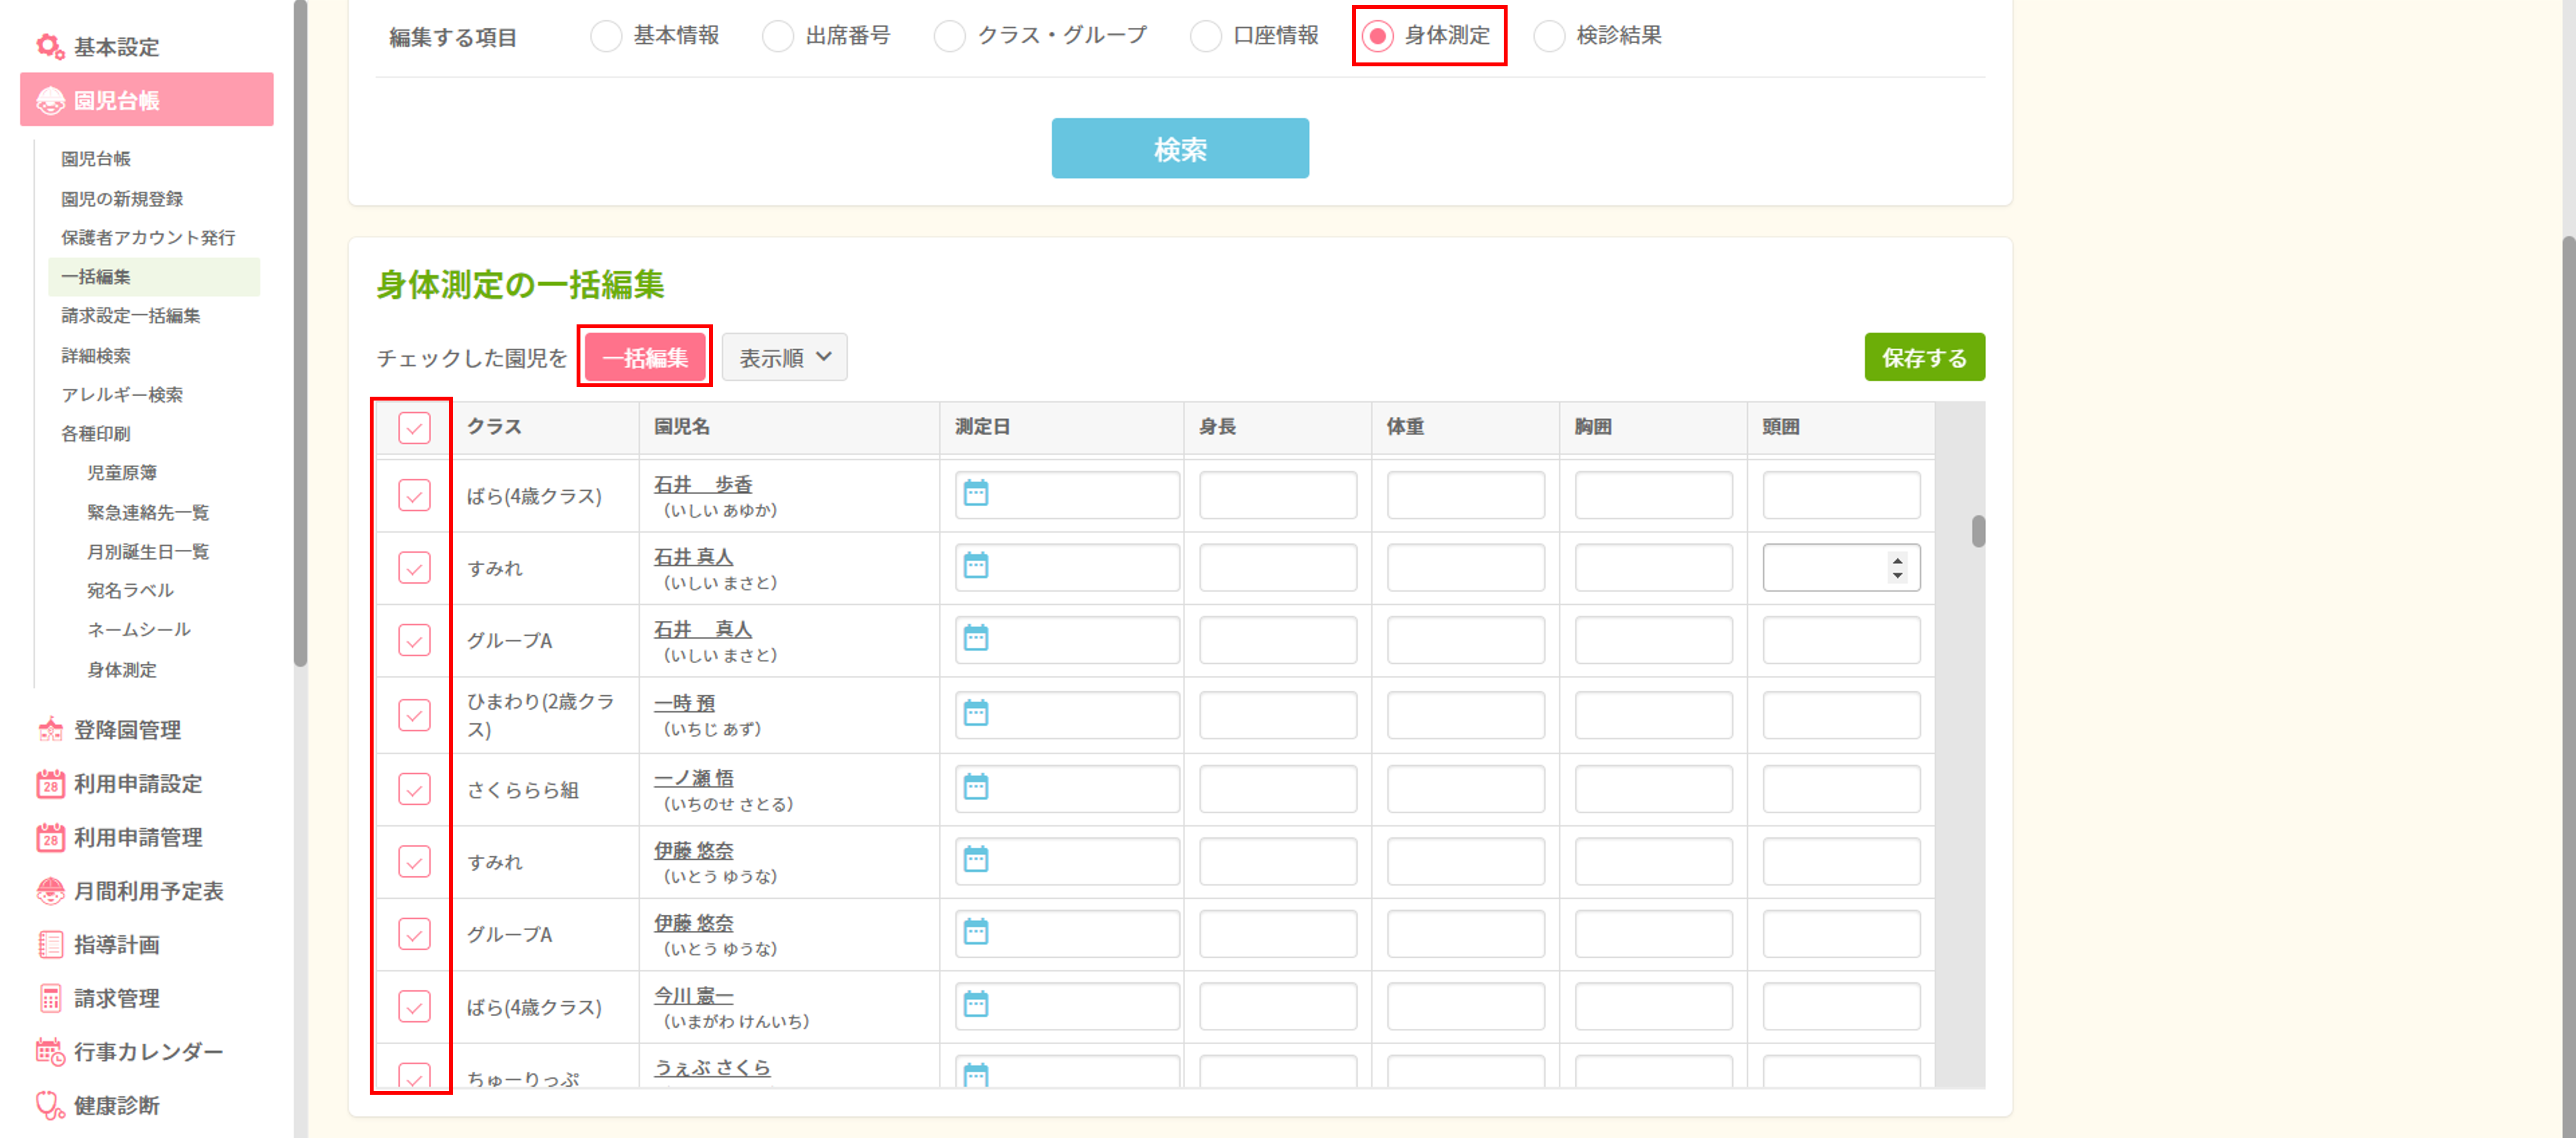Click the 利用申請設定 calendar icon
Viewport: 2576px width, 1138px height.
(x=50, y=784)
